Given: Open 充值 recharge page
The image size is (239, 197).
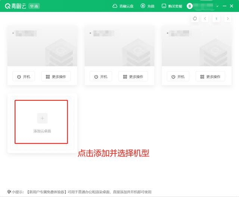Looking at the screenshot, I should point(148,6).
